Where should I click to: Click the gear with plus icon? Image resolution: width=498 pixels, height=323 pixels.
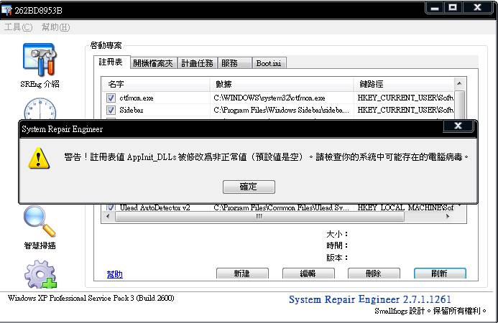[x=40, y=274]
